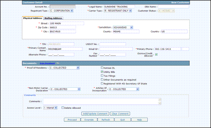The height and width of the screenshot is (128, 211).
Task: Toggle the Escrow/Credit Allowed checkbox
Action: [x=156, y=55]
